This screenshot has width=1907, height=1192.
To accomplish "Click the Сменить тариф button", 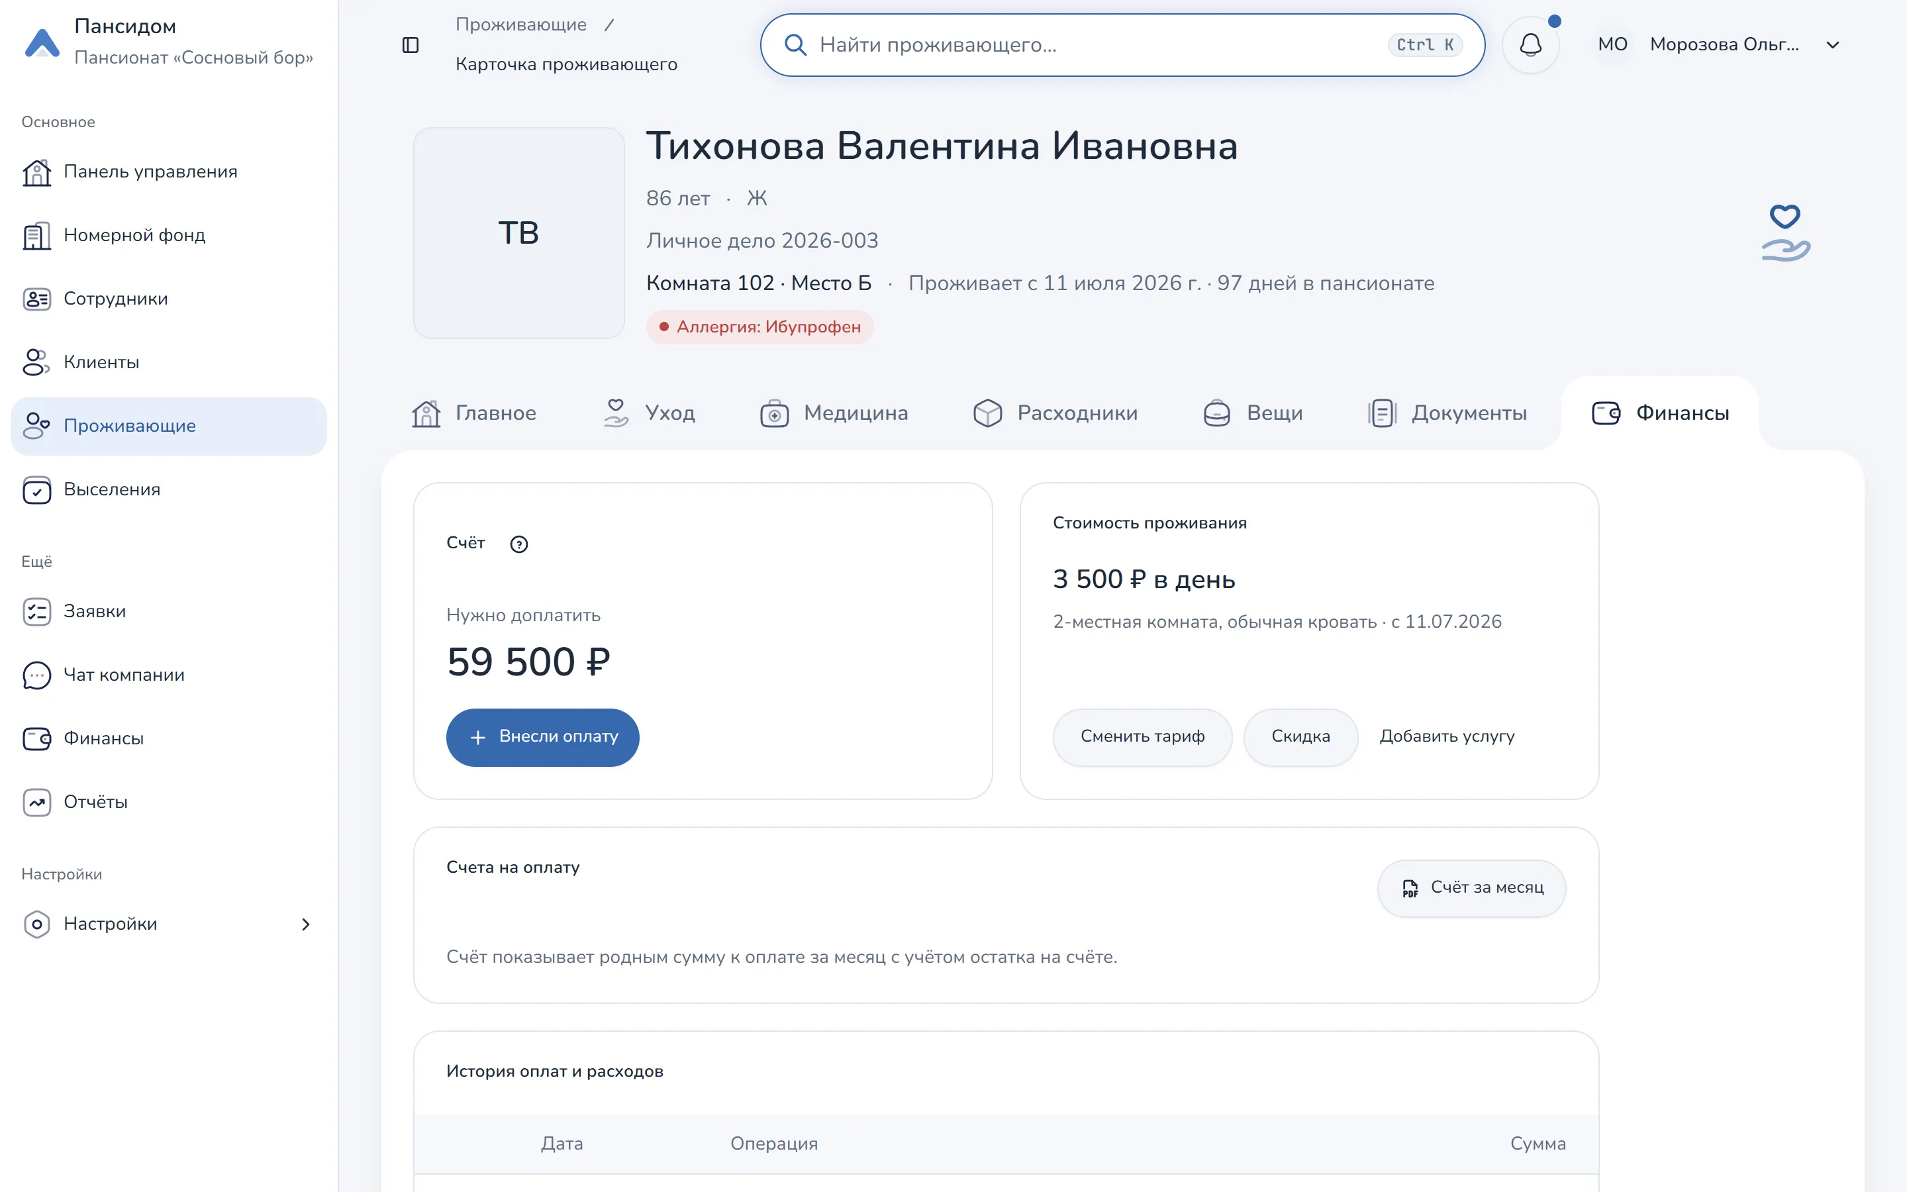I will tap(1142, 737).
